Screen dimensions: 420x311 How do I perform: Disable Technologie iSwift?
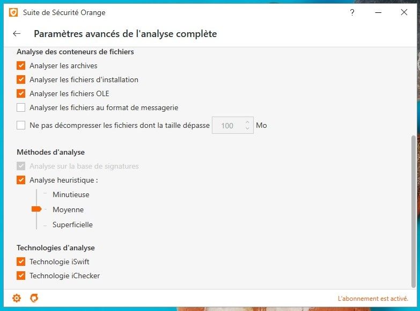click(21, 262)
